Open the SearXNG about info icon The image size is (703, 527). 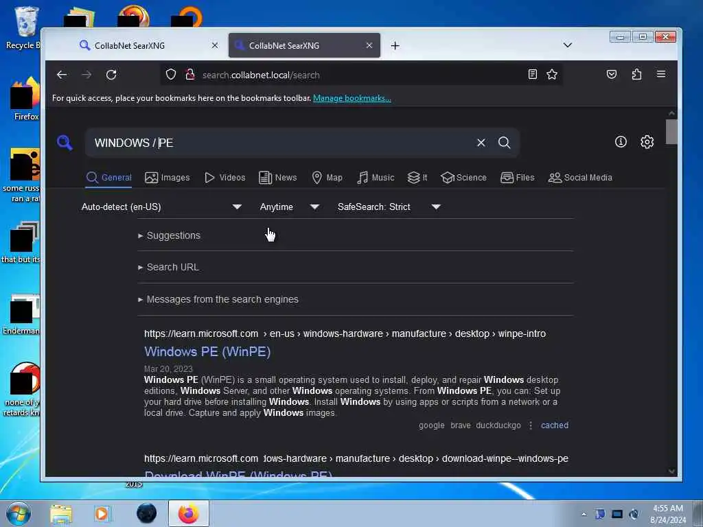point(621,142)
